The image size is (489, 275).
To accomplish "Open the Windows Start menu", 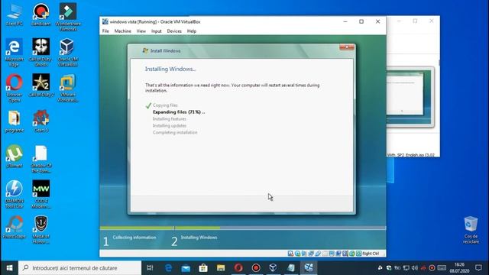I will pyautogui.click(x=9, y=268).
